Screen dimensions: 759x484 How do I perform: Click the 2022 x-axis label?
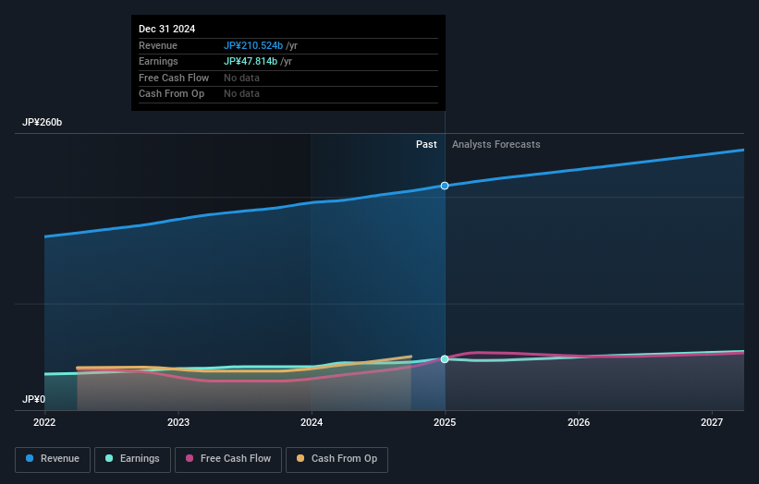tap(44, 422)
